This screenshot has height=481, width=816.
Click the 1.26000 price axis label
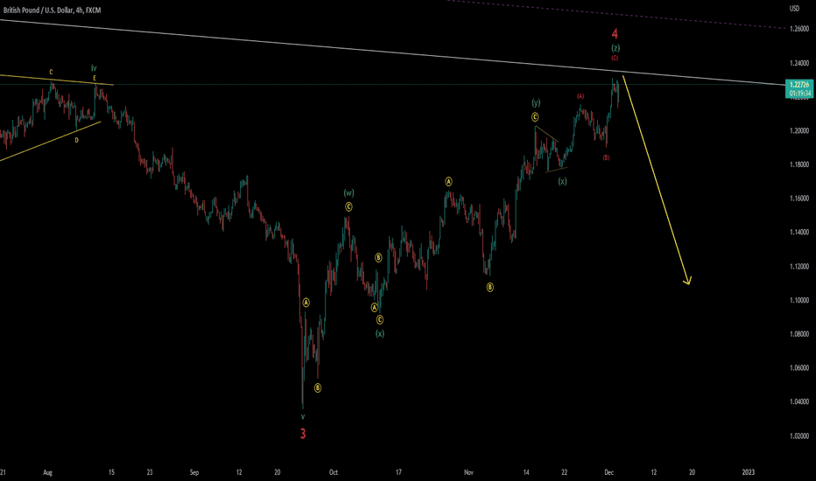click(x=798, y=29)
